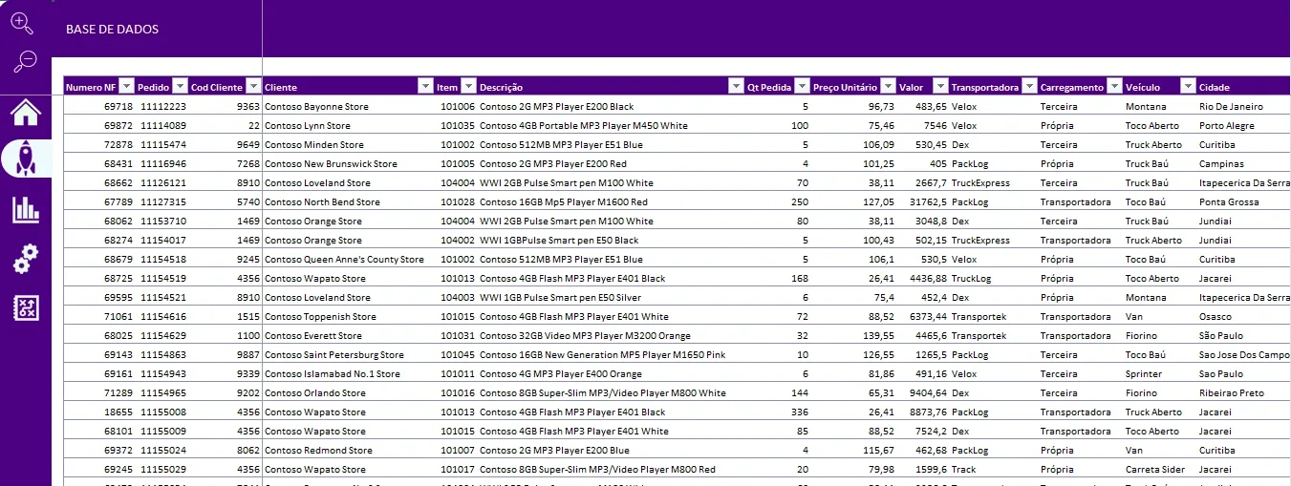Open the Cliente column filter dropdown
Screen dimensions: 1291x486
[x=425, y=87]
